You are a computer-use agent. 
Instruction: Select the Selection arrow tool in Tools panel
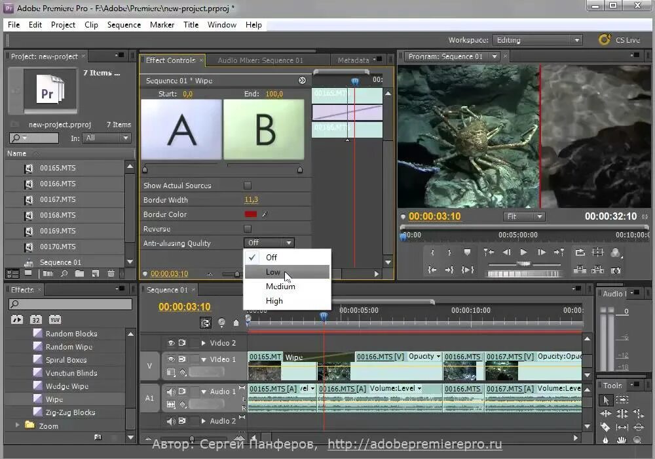(606, 400)
